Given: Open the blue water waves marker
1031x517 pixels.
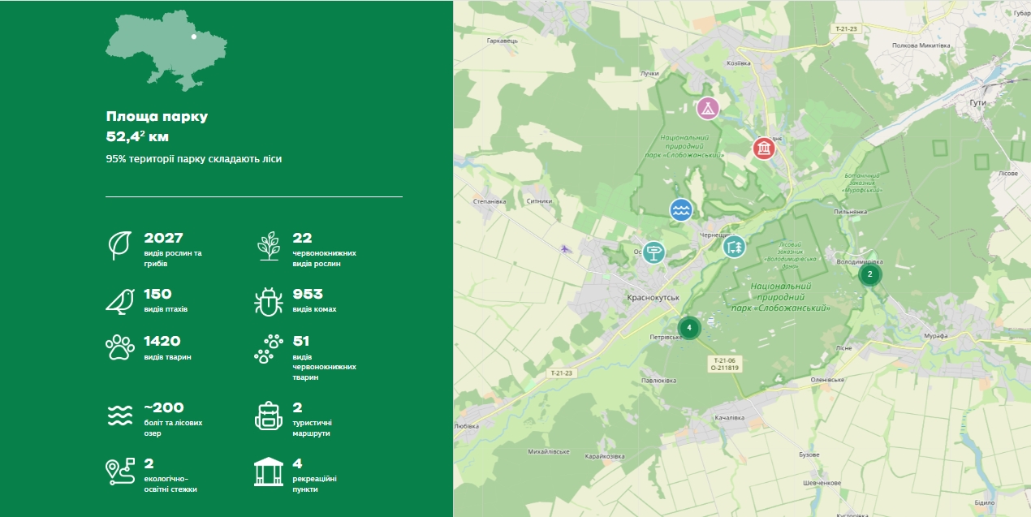Looking at the screenshot, I should pyautogui.click(x=681, y=210).
